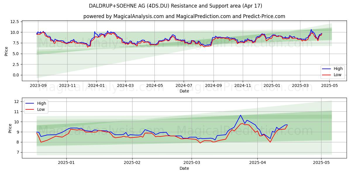
Task: Click the '2.5' price tick on top chart
Action: pyautogui.click(x=16, y=64)
